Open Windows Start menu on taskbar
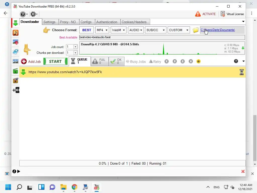This screenshot has width=257, height=193. point(8,187)
